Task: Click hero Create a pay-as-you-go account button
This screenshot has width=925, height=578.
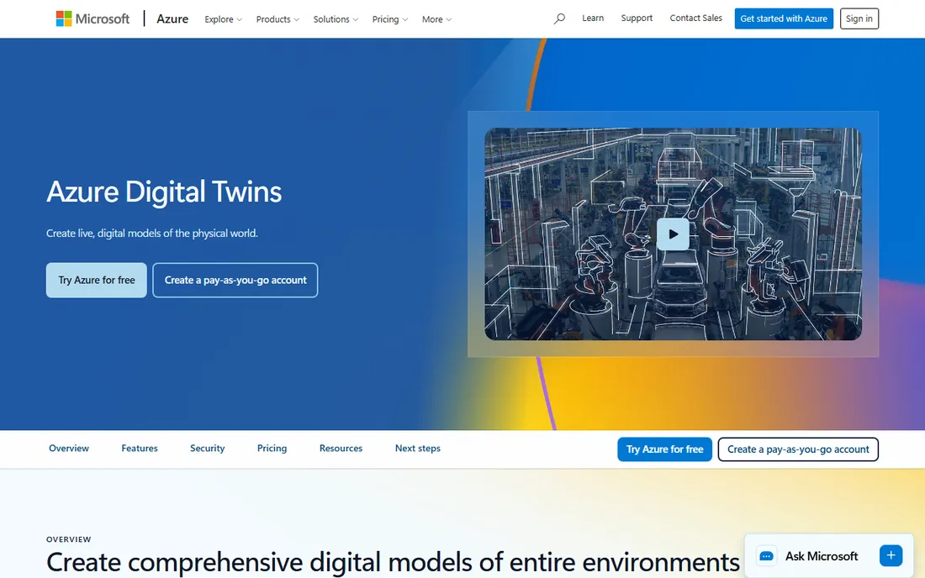Action: pos(235,280)
